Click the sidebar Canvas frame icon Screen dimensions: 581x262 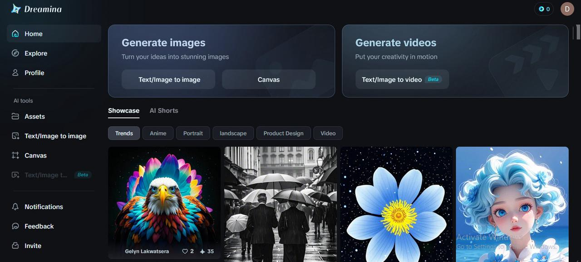(15, 155)
